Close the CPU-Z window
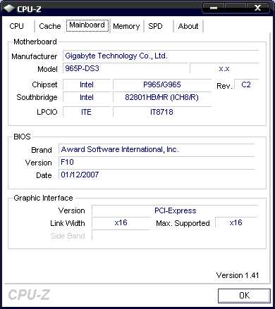Image resolution: width=275 pixels, height=309 pixels. [x=257, y=8]
